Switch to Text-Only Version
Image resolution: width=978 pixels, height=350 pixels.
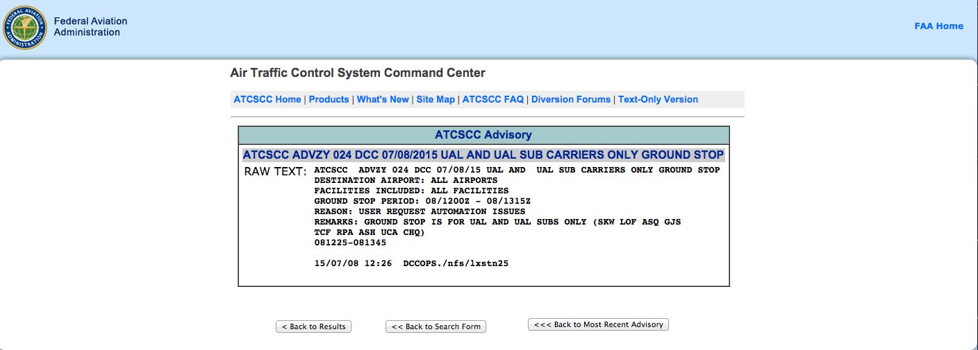pyautogui.click(x=658, y=99)
